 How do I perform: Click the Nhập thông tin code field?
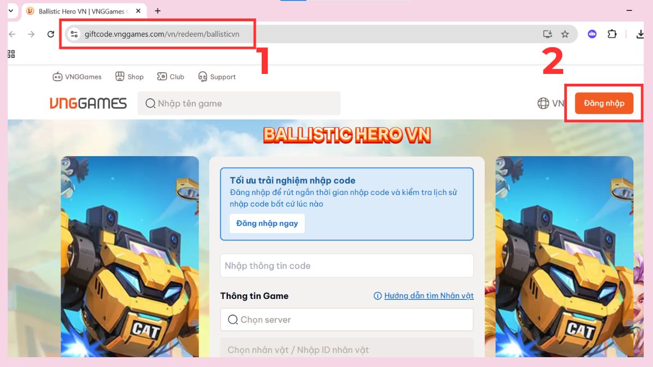click(347, 265)
